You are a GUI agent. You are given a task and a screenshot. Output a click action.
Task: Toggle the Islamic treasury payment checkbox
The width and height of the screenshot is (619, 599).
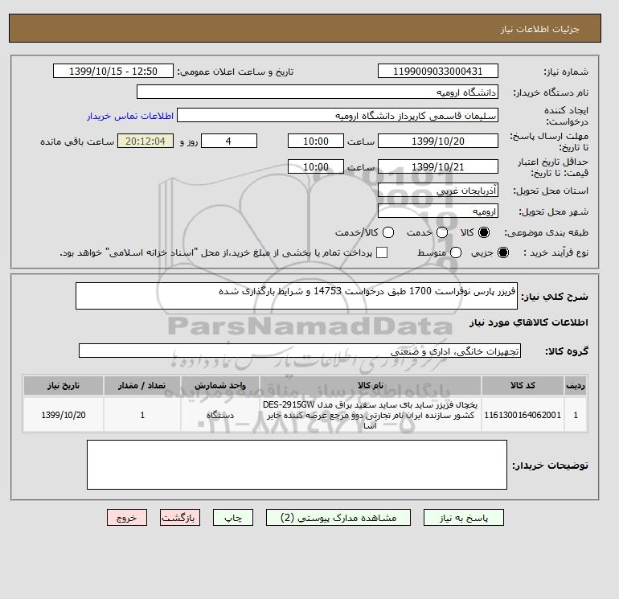coord(382,252)
